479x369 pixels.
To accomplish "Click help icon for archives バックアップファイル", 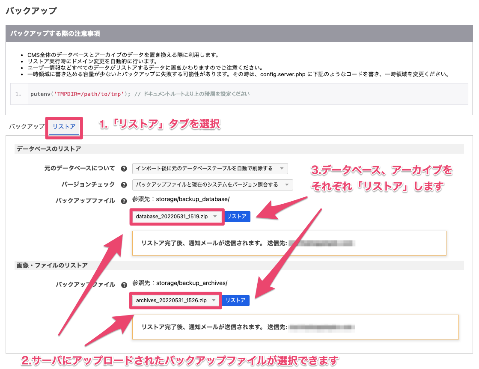I will 124,285.
